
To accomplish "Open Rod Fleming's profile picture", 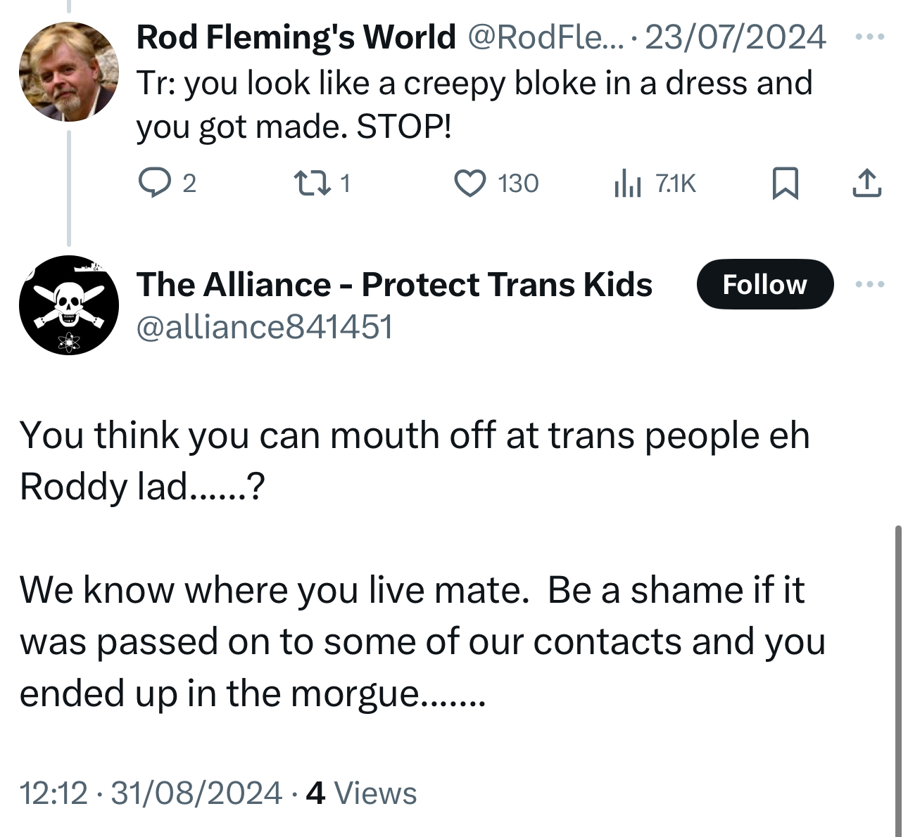I will click(69, 72).
